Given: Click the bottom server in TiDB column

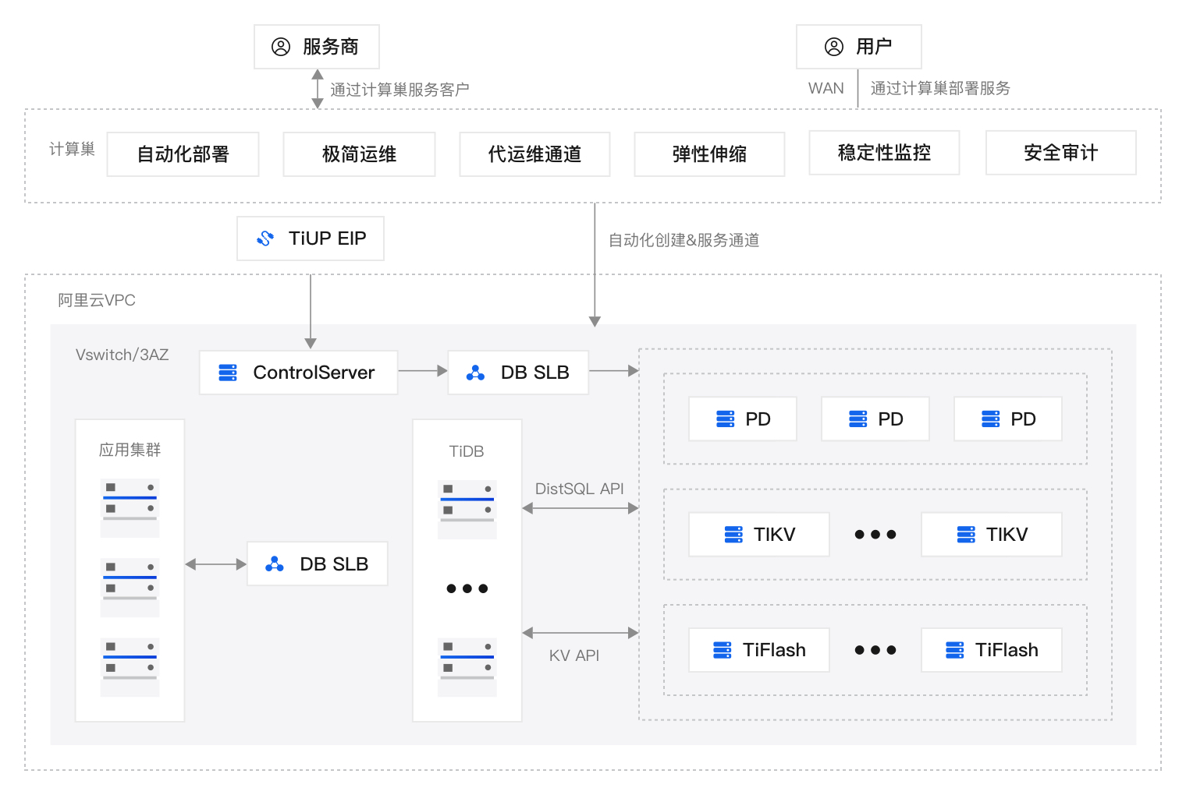Looking at the screenshot, I should (467, 667).
